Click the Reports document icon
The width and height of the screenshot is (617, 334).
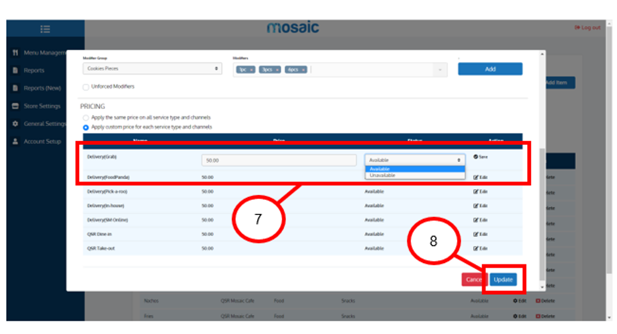pos(15,70)
